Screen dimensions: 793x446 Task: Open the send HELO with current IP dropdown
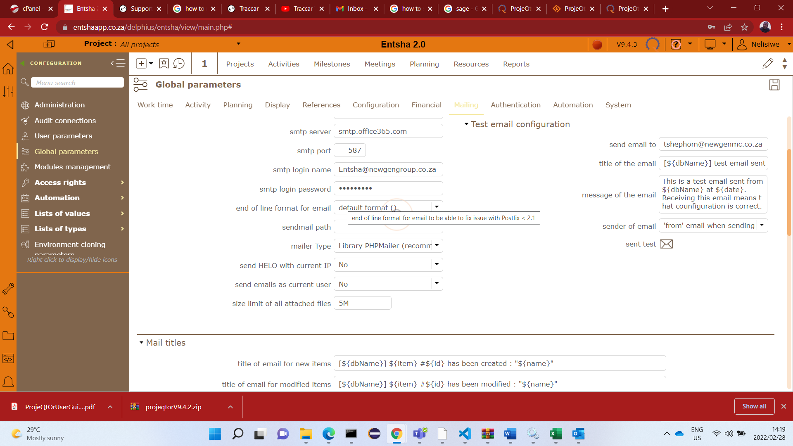pyautogui.click(x=437, y=265)
